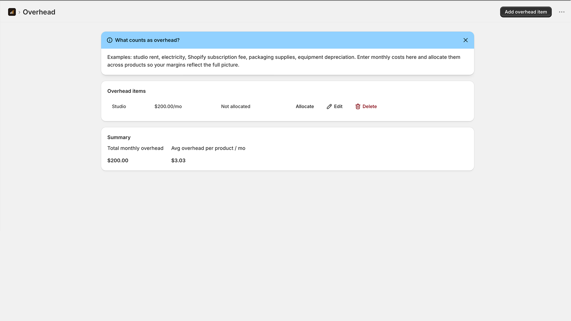This screenshot has height=321, width=571.
Task: Click Add overhead item button
Action: 526,12
